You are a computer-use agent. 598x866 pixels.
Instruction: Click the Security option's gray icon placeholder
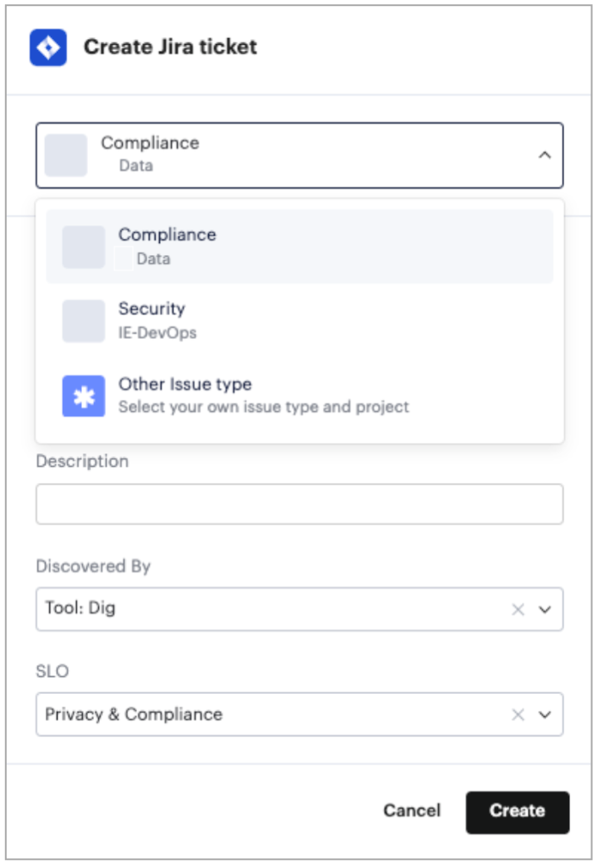point(83,321)
